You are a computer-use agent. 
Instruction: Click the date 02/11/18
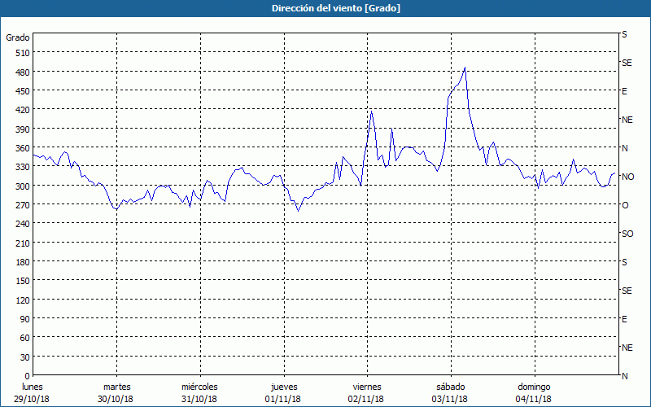366,399
